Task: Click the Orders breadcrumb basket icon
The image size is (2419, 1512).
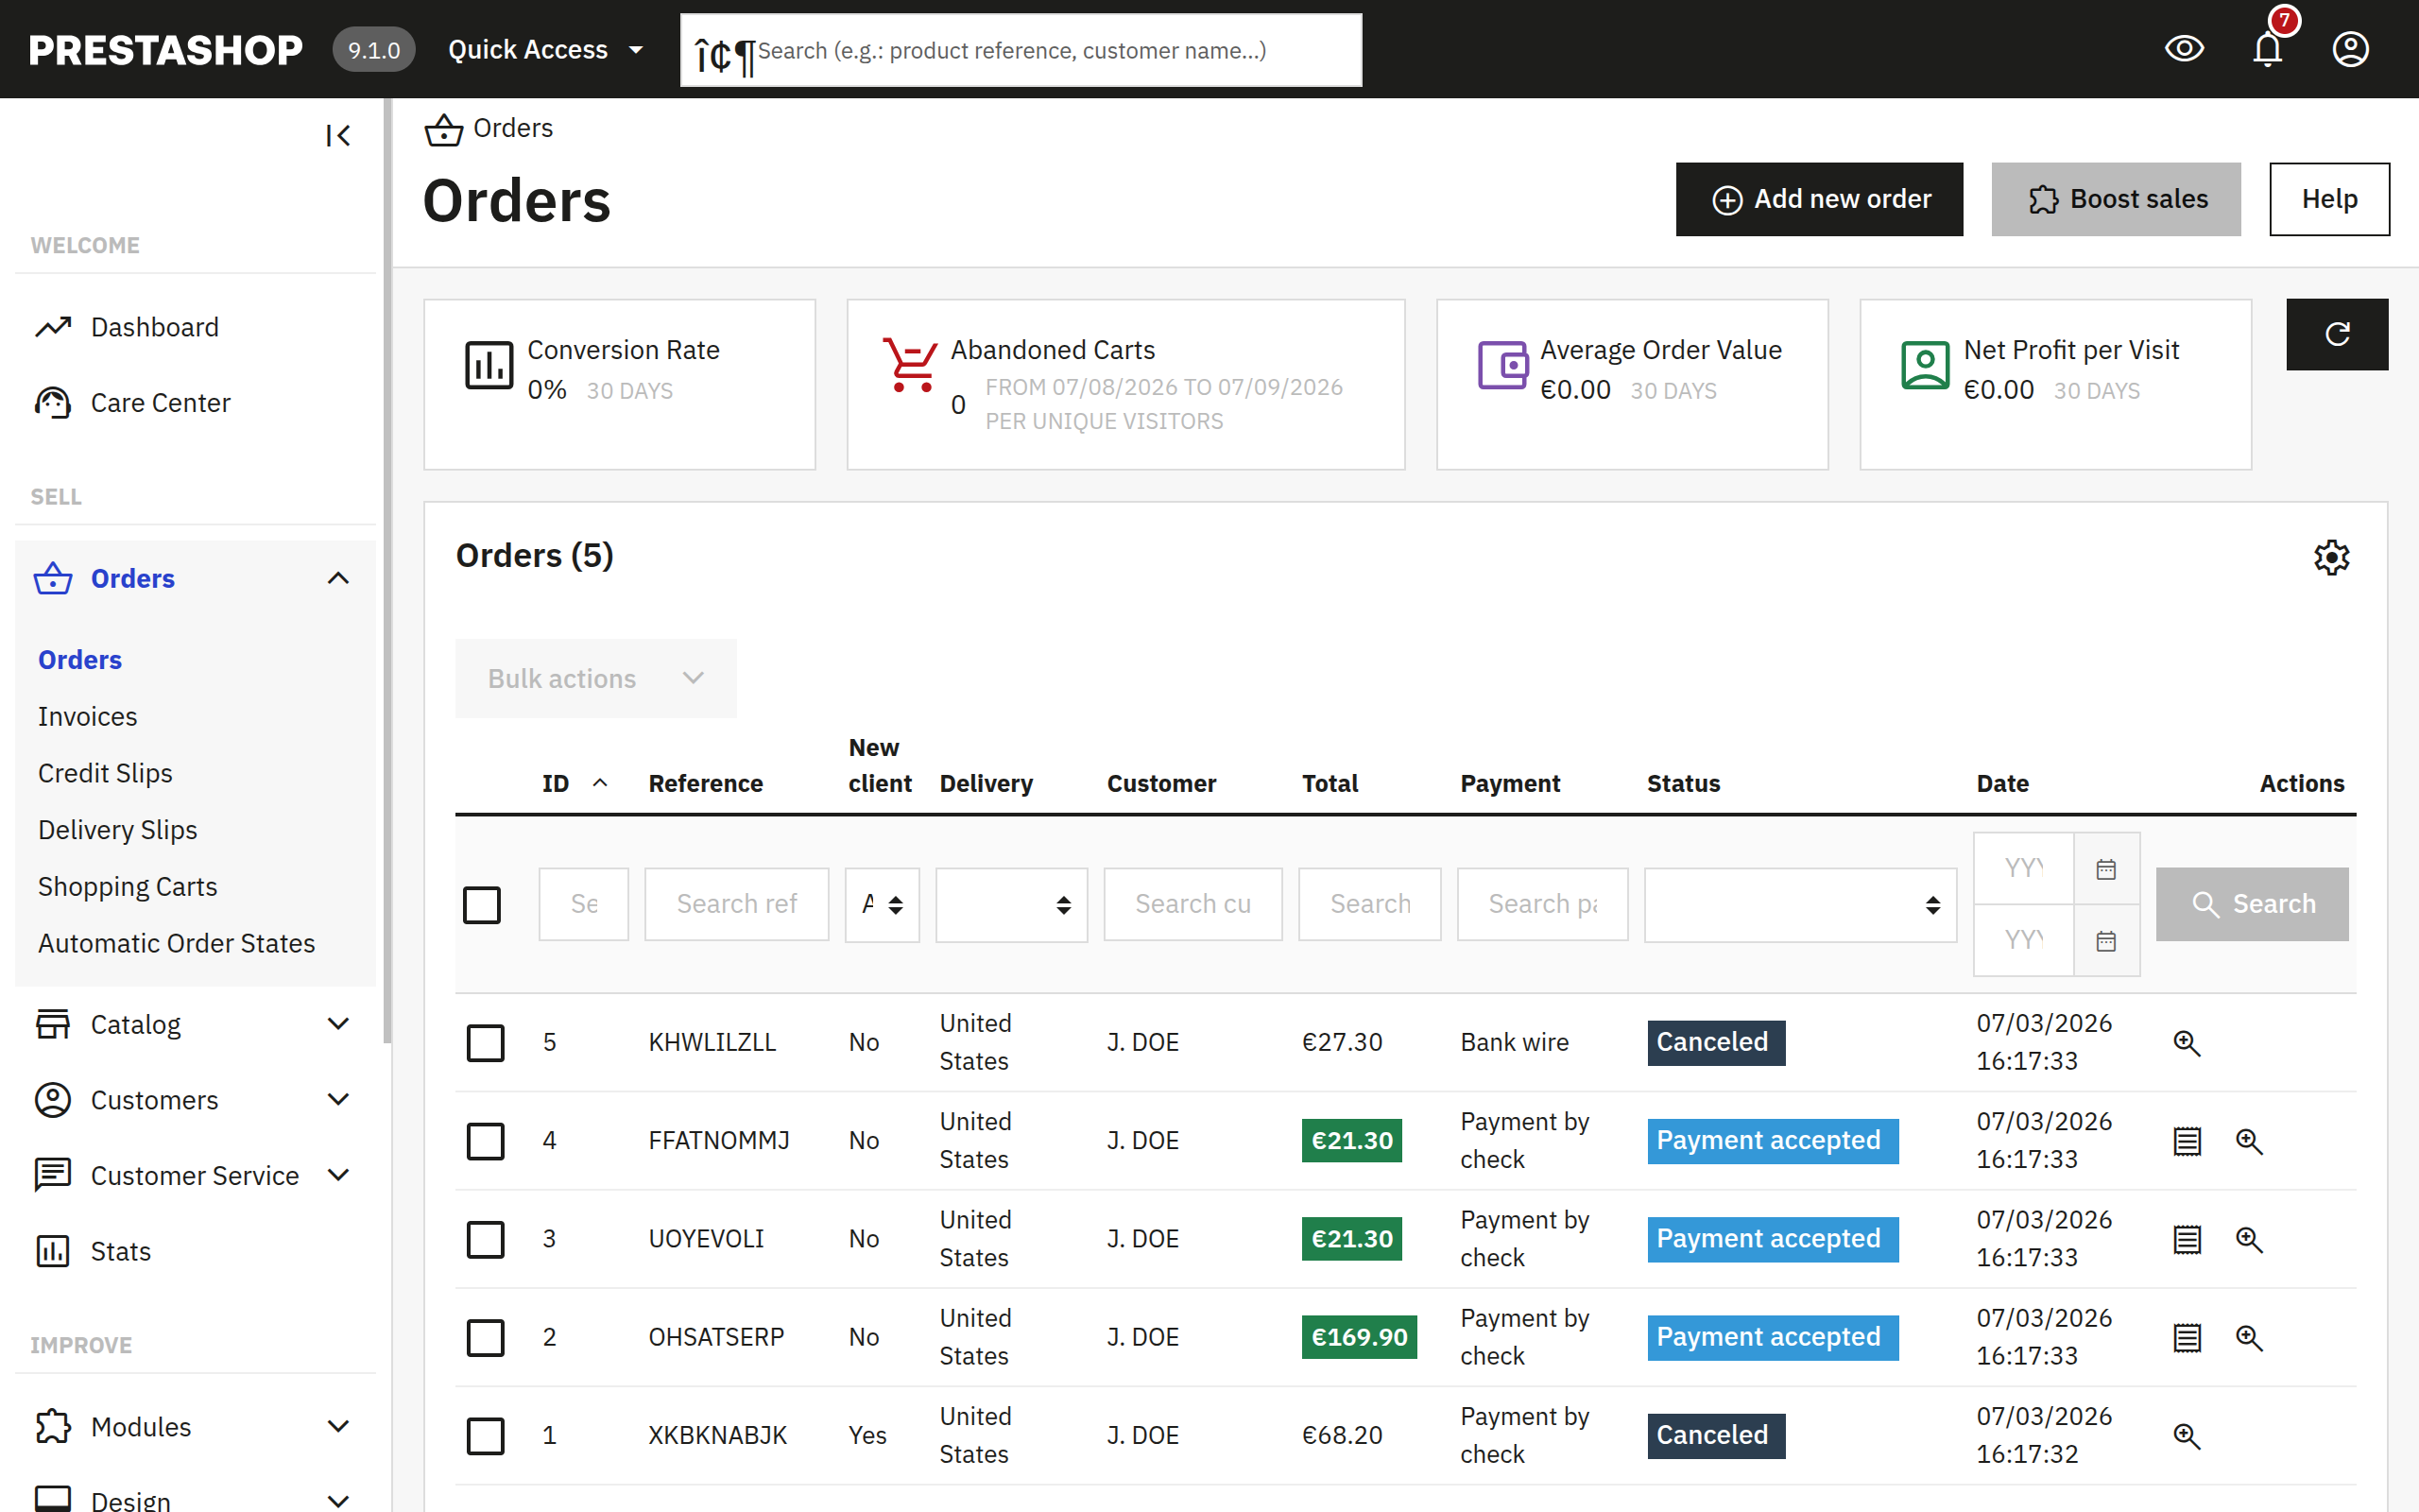Action: click(444, 129)
